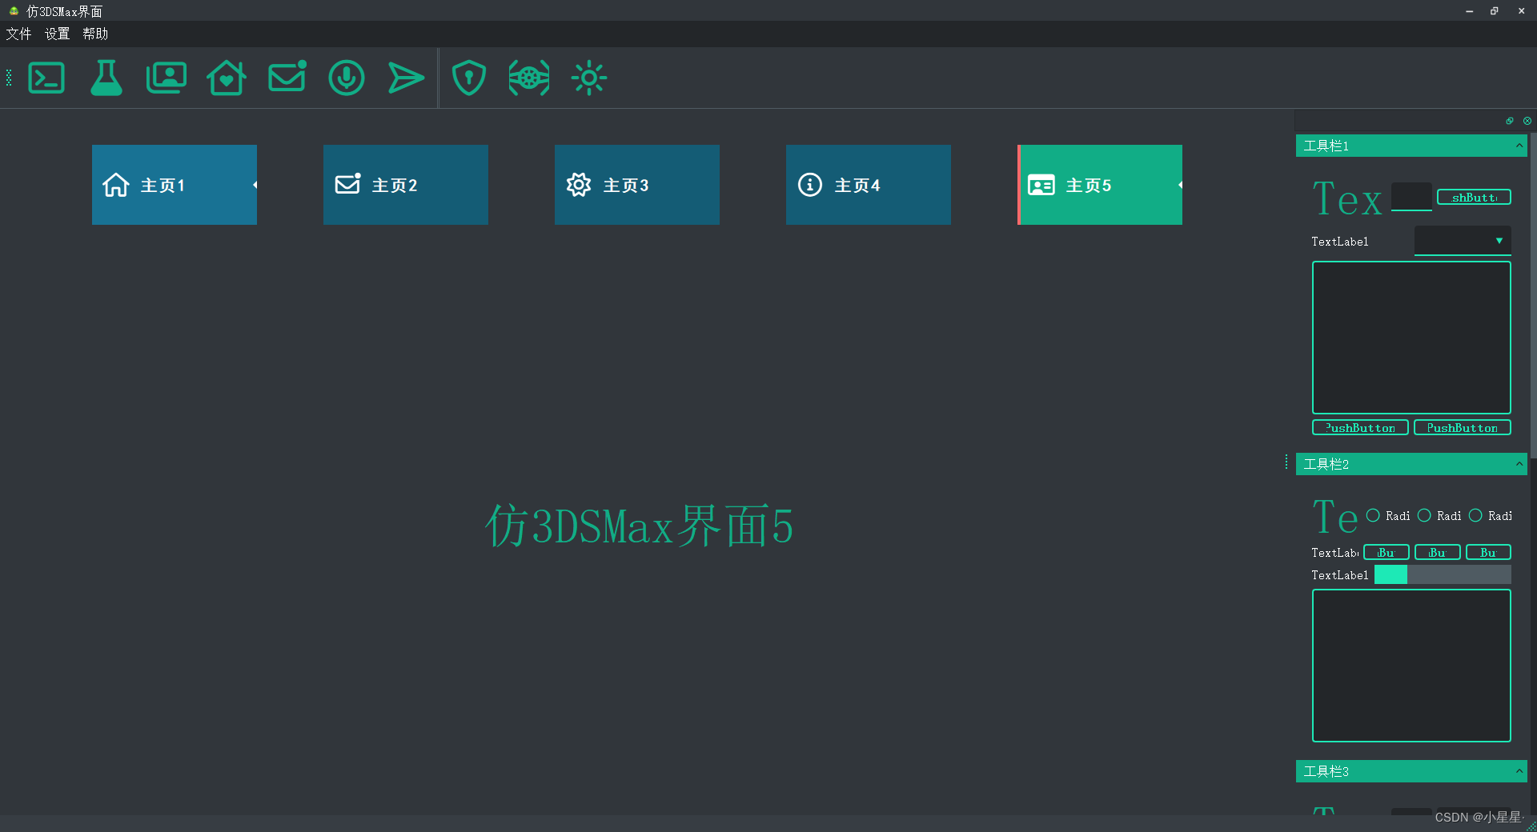Click the dock panel vertical scrollbar

click(x=1533, y=296)
